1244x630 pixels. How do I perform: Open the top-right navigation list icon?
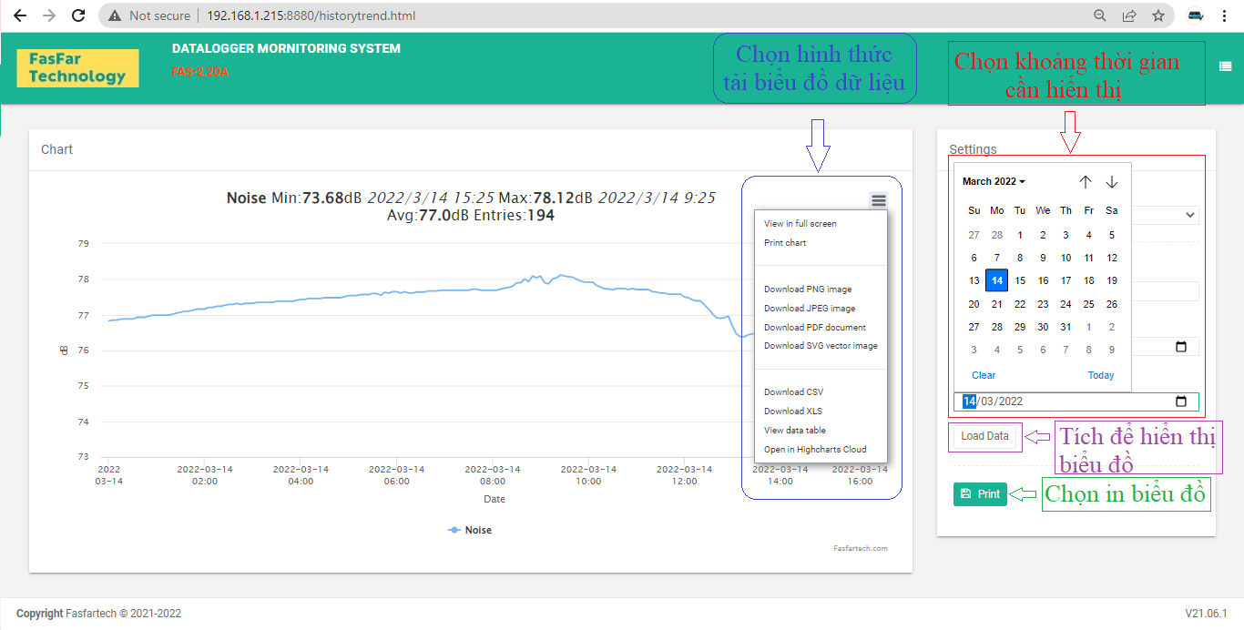(x=1225, y=66)
